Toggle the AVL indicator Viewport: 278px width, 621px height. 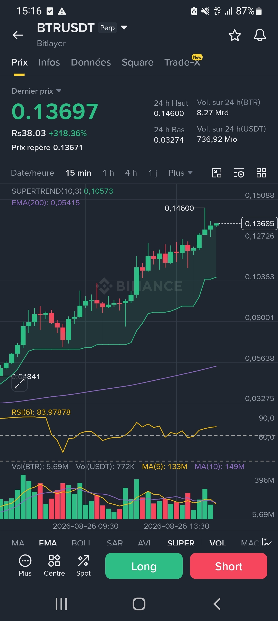coord(144,543)
